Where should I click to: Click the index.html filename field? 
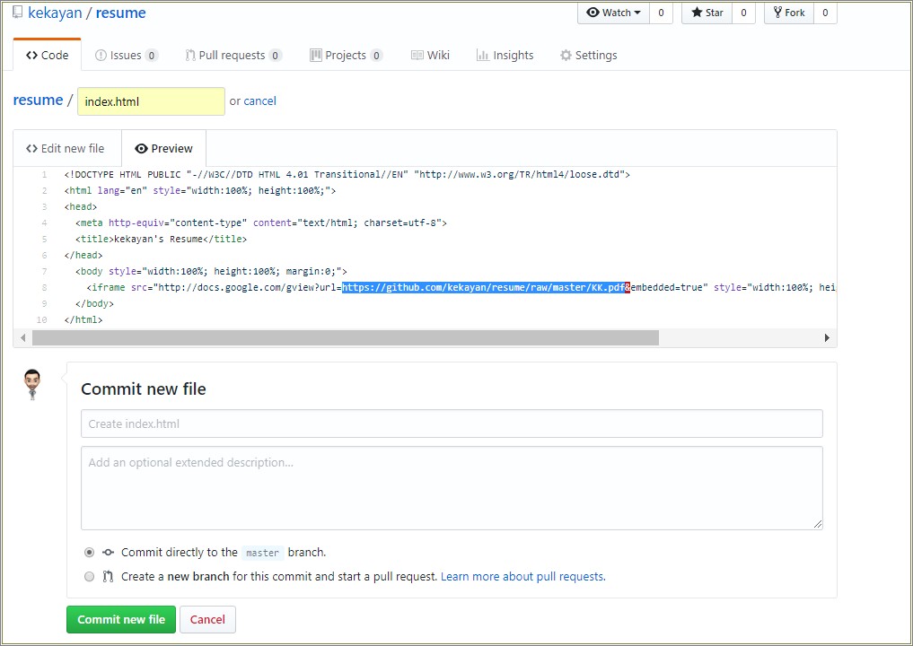tap(151, 100)
